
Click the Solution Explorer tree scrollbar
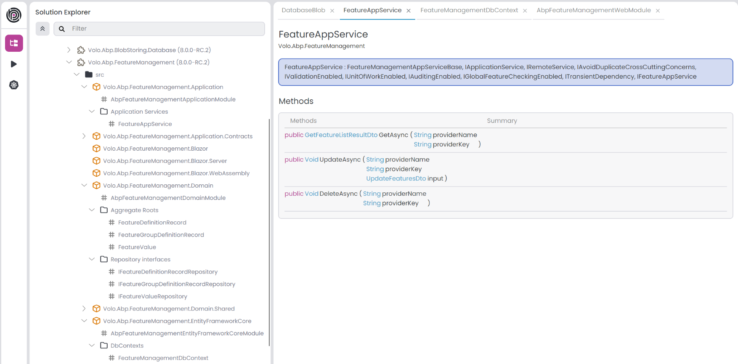coord(269,231)
